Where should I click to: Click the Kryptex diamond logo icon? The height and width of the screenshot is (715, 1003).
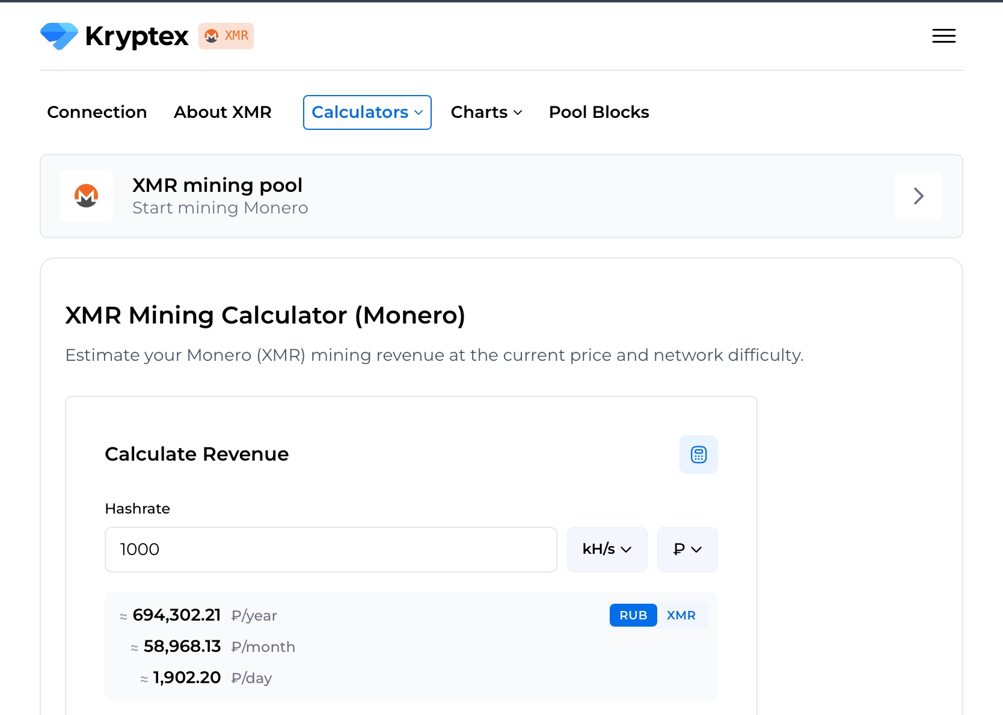(59, 36)
